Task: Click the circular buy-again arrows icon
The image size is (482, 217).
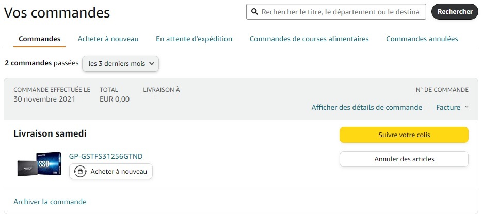Action: (80, 171)
